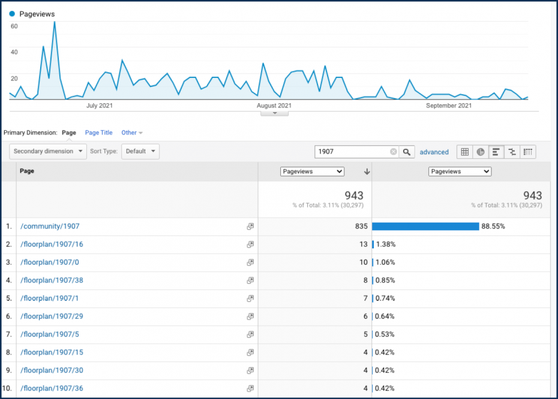
Task: Open the /floorplan/1907/1 link
Action: click(x=49, y=298)
